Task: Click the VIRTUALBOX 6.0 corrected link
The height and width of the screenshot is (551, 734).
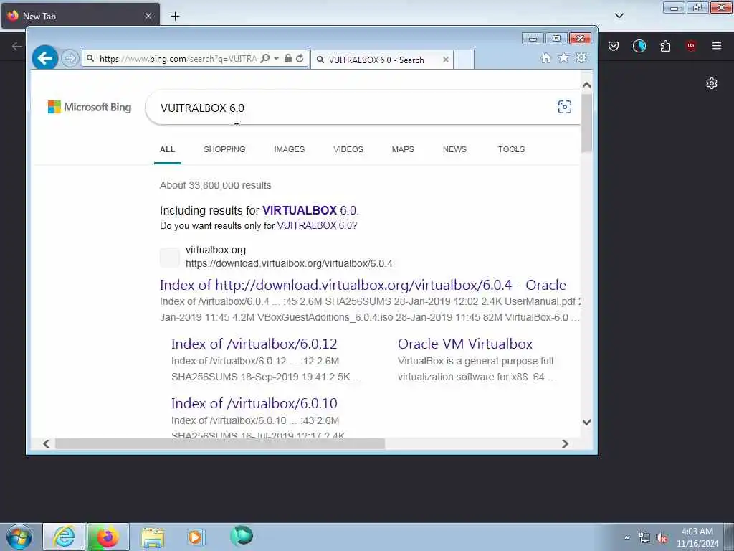Action: coord(310,210)
